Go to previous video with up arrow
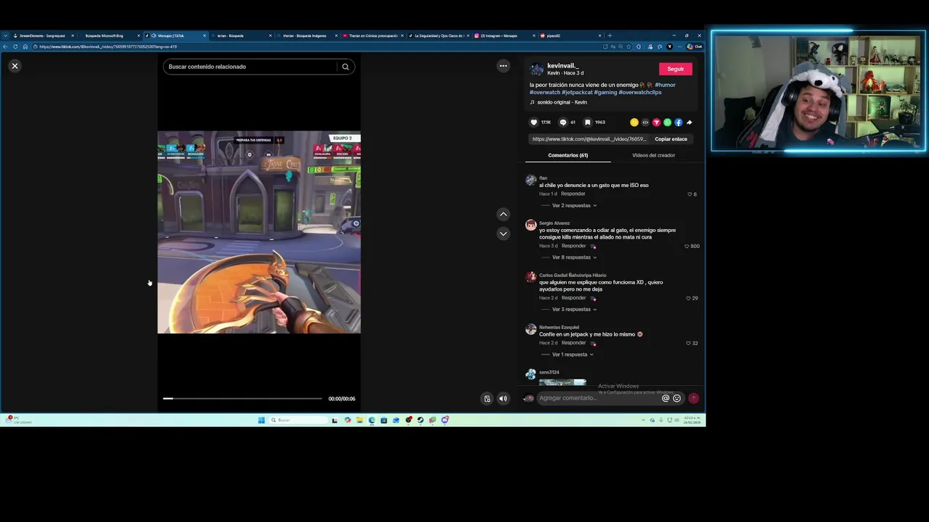The width and height of the screenshot is (929, 522). click(x=503, y=214)
